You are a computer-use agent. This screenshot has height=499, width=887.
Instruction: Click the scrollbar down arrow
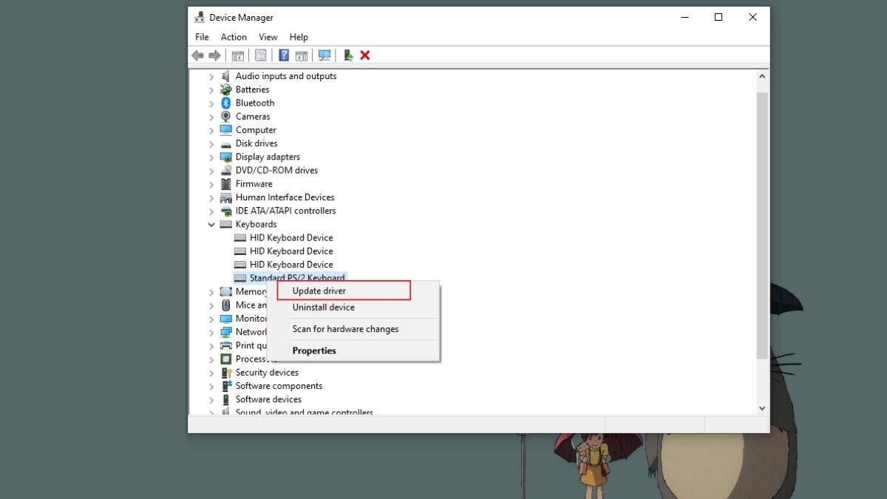(761, 408)
